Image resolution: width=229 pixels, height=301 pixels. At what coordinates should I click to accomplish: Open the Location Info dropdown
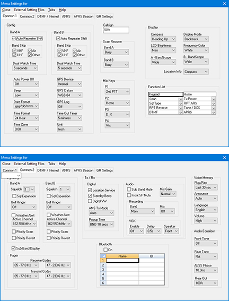(196, 72)
